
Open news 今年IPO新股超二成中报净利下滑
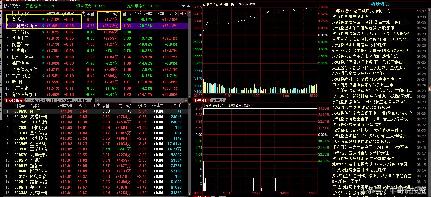pyautogui.click(x=361, y=11)
